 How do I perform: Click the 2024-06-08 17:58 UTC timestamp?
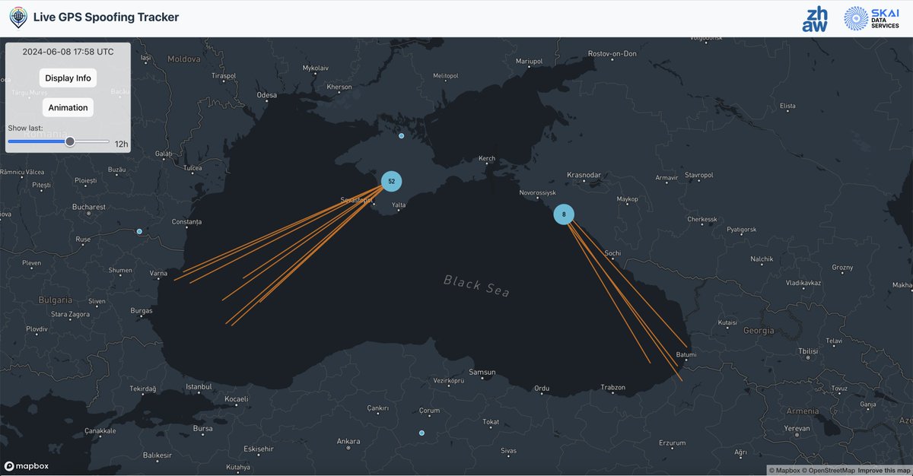coord(68,52)
